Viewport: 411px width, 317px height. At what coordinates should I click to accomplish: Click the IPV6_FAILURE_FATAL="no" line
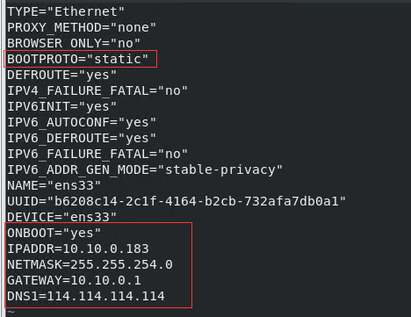[97, 154]
